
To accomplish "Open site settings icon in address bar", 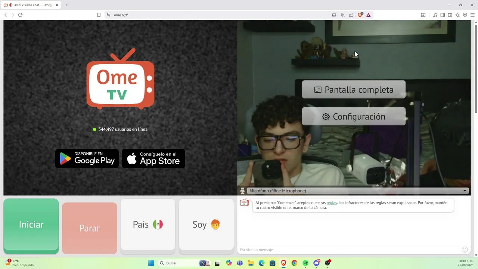I will [x=108, y=15].
